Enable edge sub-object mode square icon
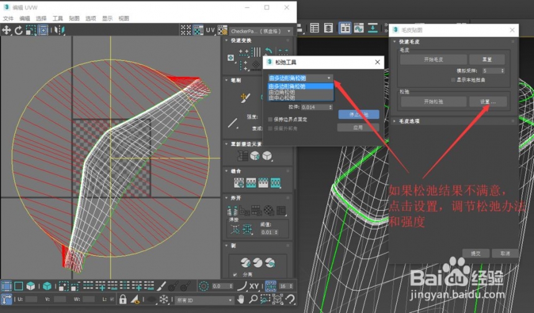The height and width of the screenshot is (313, 534). click(19, 286)
